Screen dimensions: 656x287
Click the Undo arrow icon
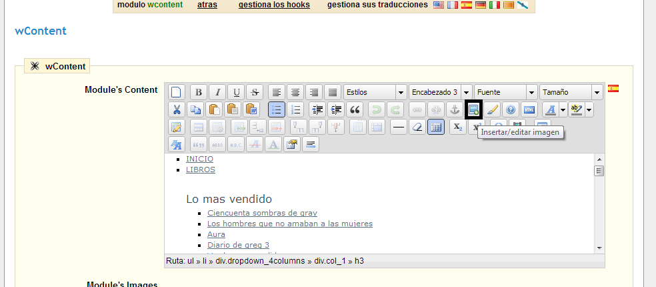coord(377,109)
